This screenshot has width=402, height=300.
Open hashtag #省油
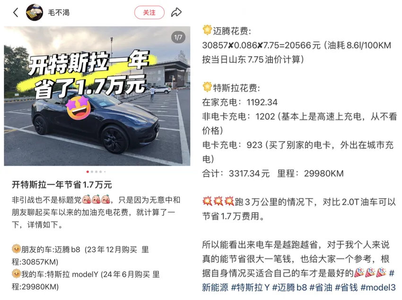click(321, 287)
